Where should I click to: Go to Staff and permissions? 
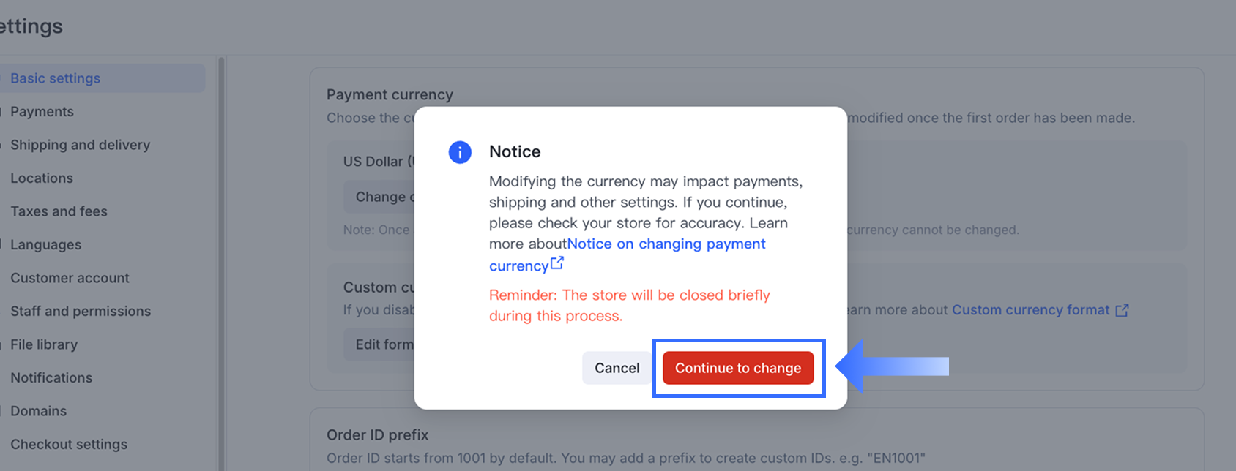point(81,312)
